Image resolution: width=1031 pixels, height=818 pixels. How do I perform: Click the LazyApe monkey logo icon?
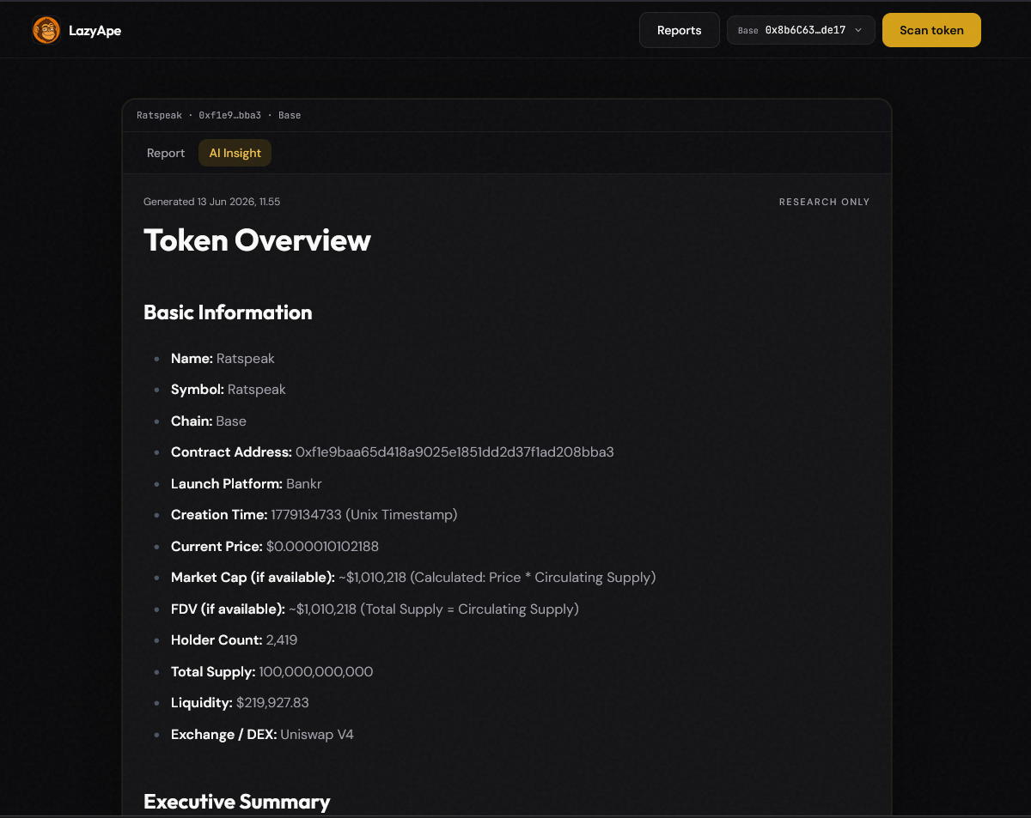(x=46, y=31)
